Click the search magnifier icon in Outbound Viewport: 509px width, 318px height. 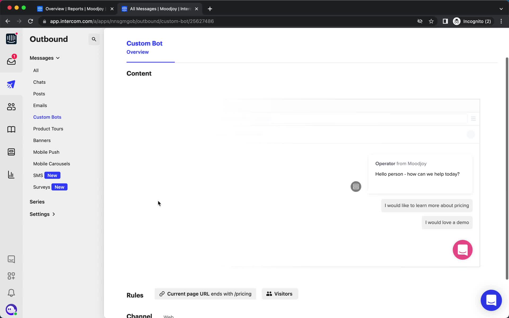click(x=94, y=39)
